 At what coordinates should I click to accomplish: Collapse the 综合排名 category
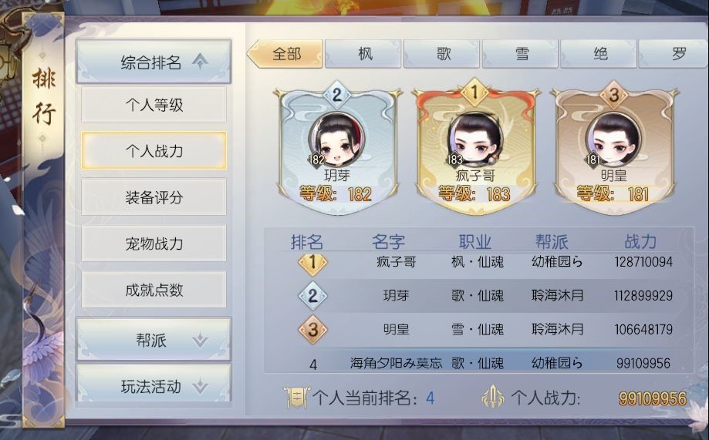[x=154, y=62]
